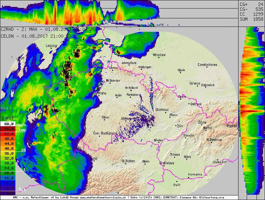Pick the 44.0 dBZ orange legend swatch
This screenshot has height=200, width=265.
pos(8,144)
